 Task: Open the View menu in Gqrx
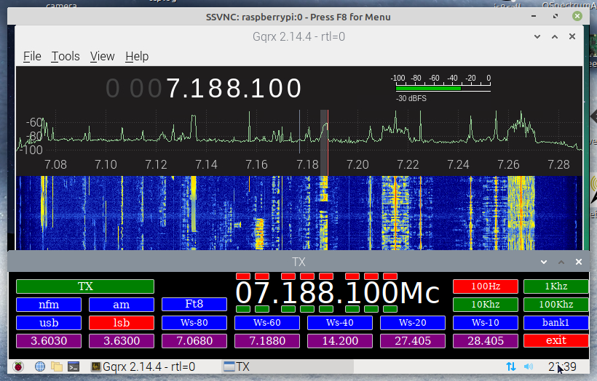coord(102,56)
